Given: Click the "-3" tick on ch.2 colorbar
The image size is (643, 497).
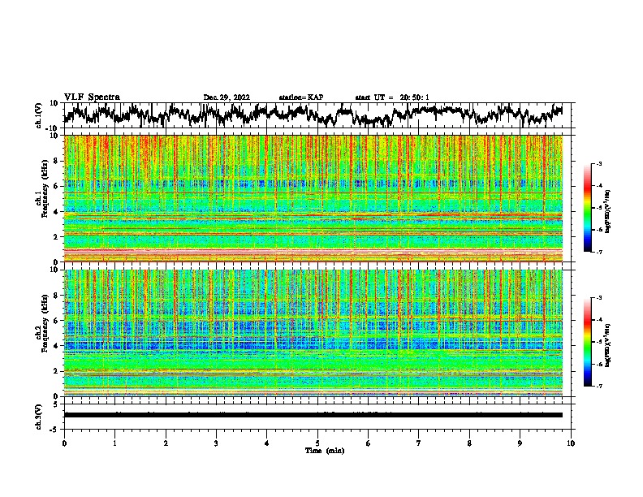Looking at the screenshot, I should click(599, 298).
